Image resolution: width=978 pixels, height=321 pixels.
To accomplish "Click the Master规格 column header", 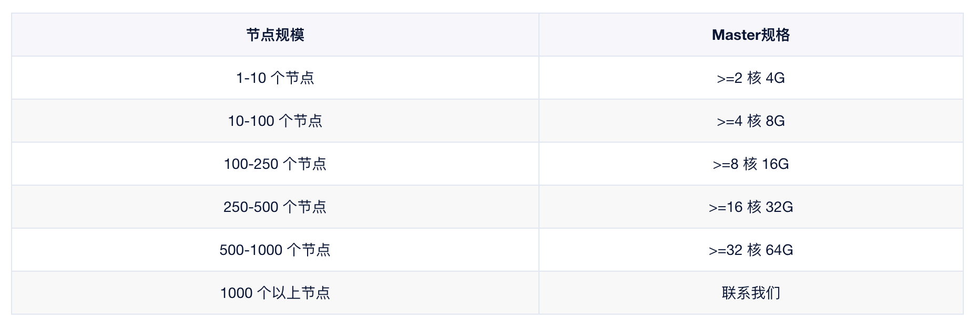I will click(750, 35).
